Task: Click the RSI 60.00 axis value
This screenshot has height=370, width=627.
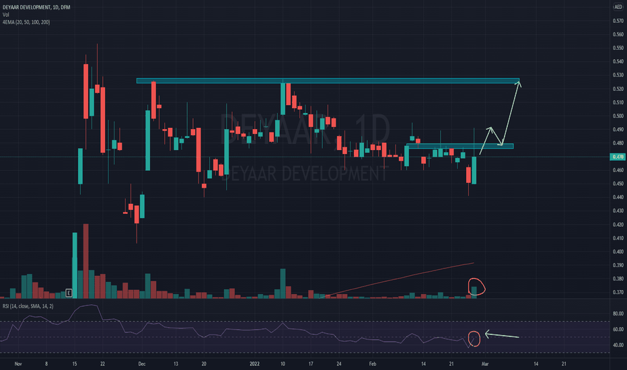Action: coord(618,330)
